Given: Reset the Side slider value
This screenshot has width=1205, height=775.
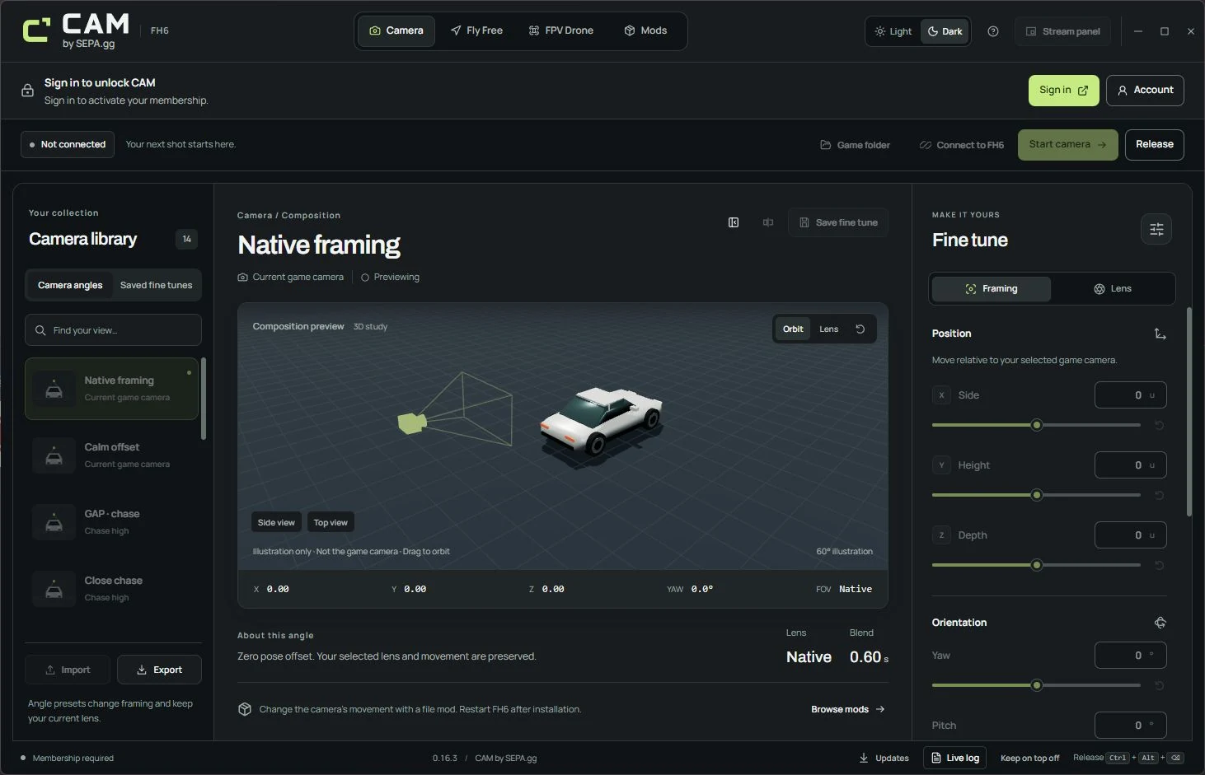Looking at the screenshot, I should tap(1159, 425).
